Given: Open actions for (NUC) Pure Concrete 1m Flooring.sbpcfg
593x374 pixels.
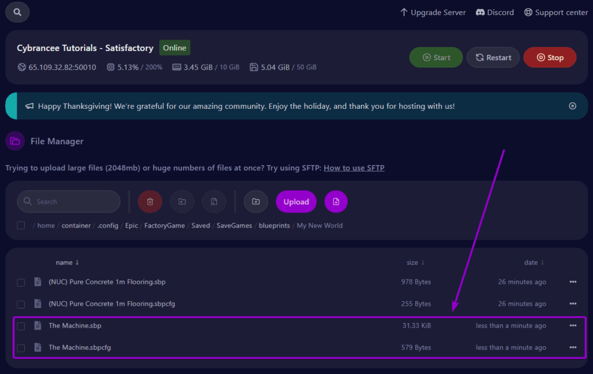Looking at the screenshot, I should (x=572, y=303).
